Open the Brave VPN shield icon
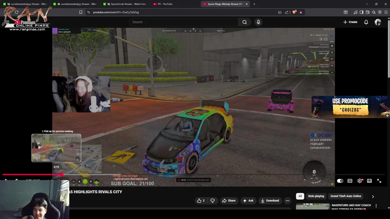Screen dimensions: 390x219 (380, 12)
